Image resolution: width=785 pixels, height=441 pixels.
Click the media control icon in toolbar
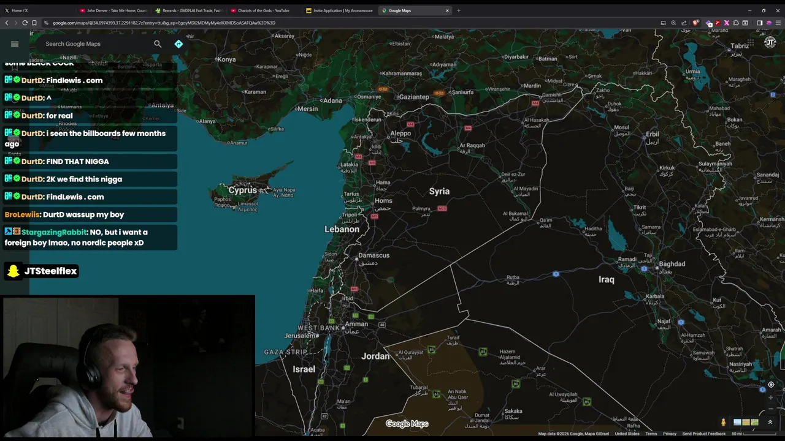(x=745, y=23)
